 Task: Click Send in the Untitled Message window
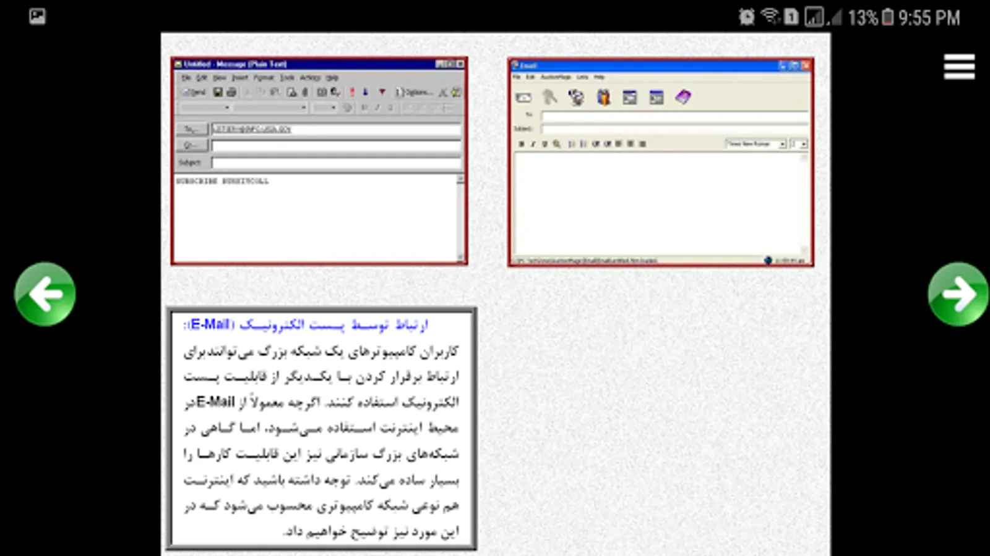click(x=194, y=92)
